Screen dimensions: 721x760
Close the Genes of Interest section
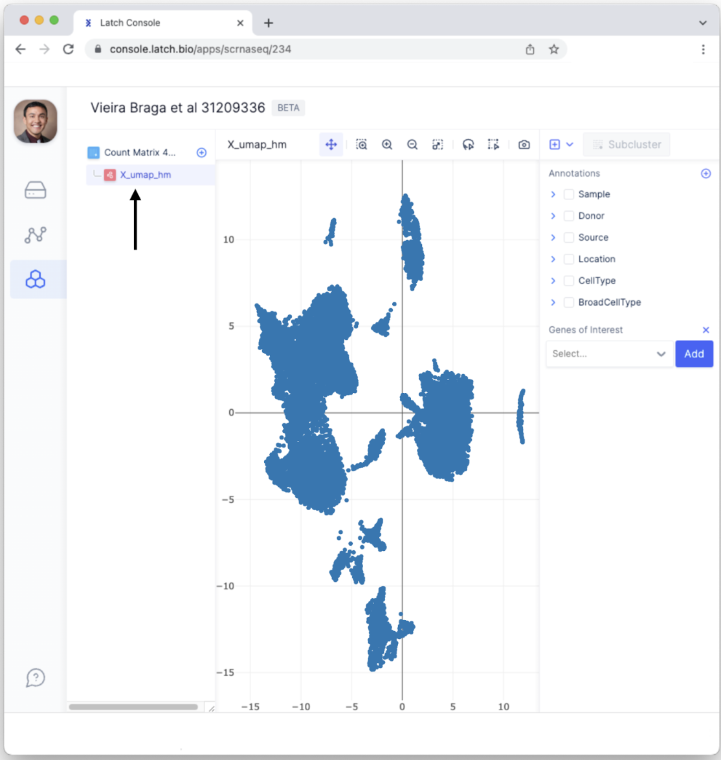coord(706,330)
